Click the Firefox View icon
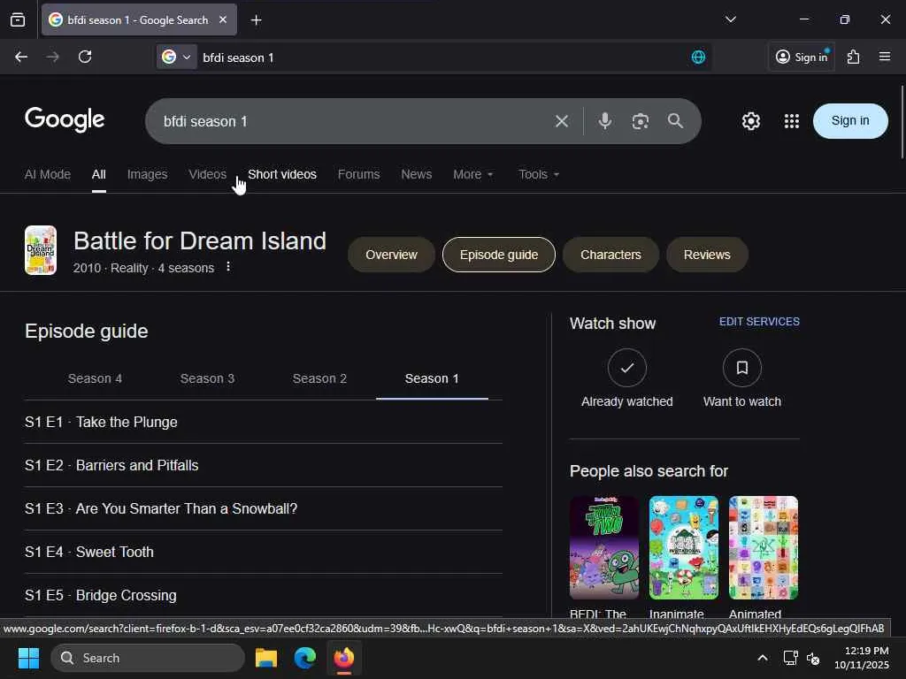 [x=18, y=19]
